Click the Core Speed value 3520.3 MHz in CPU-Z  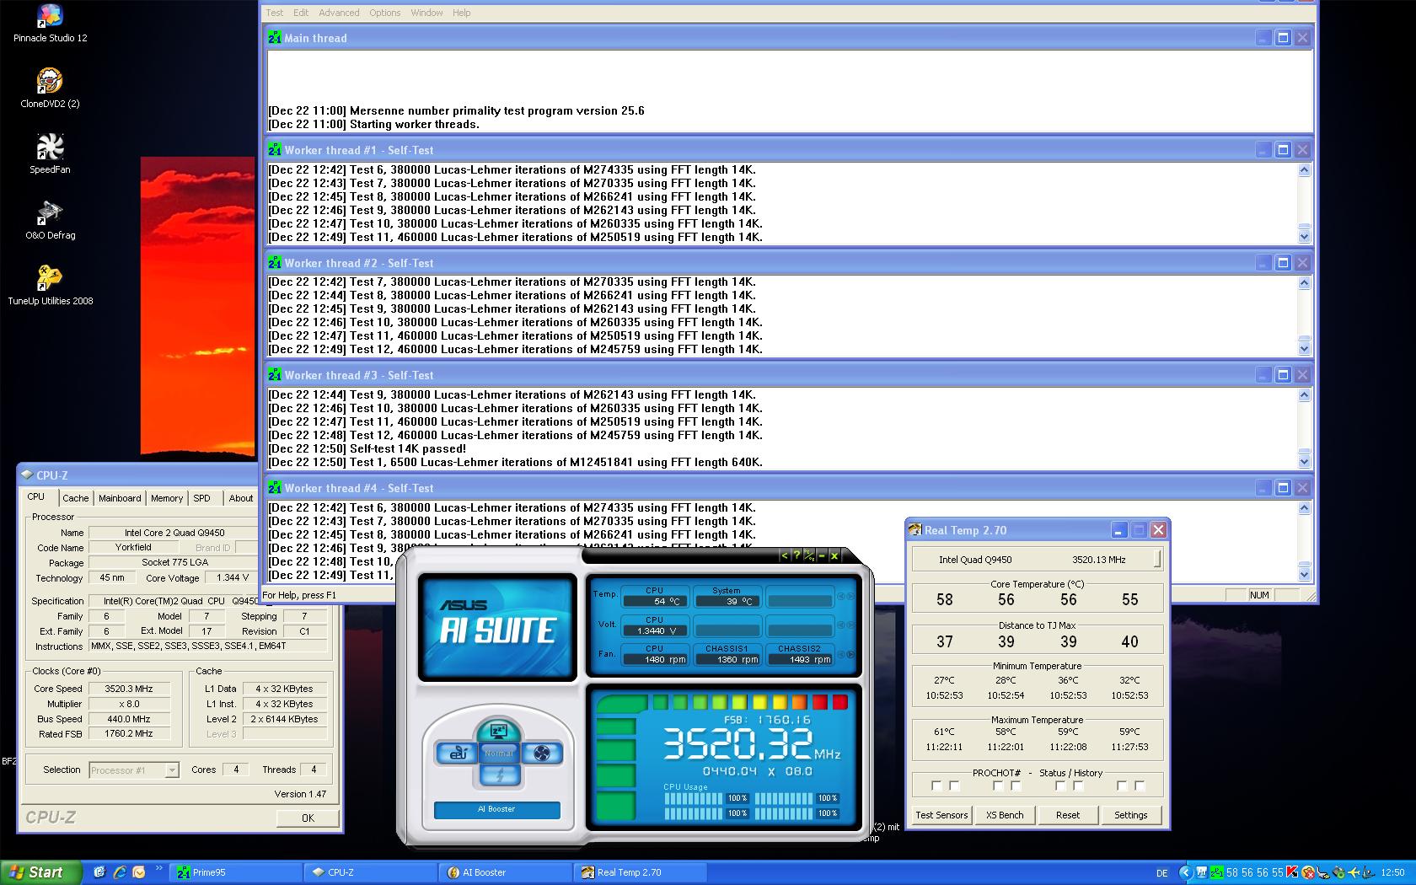coord(129,689)
